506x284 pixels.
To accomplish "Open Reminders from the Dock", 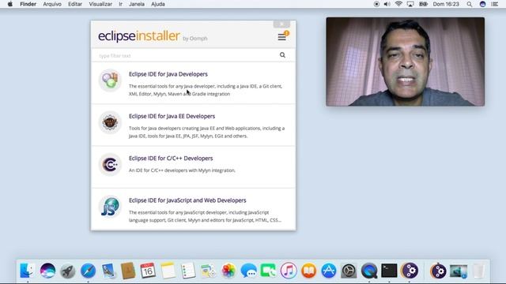I will (x=188, y=271).
